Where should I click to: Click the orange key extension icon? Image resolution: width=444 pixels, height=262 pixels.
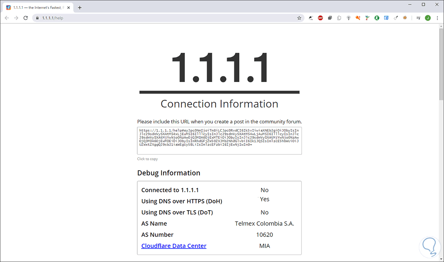tap(358, 18)
